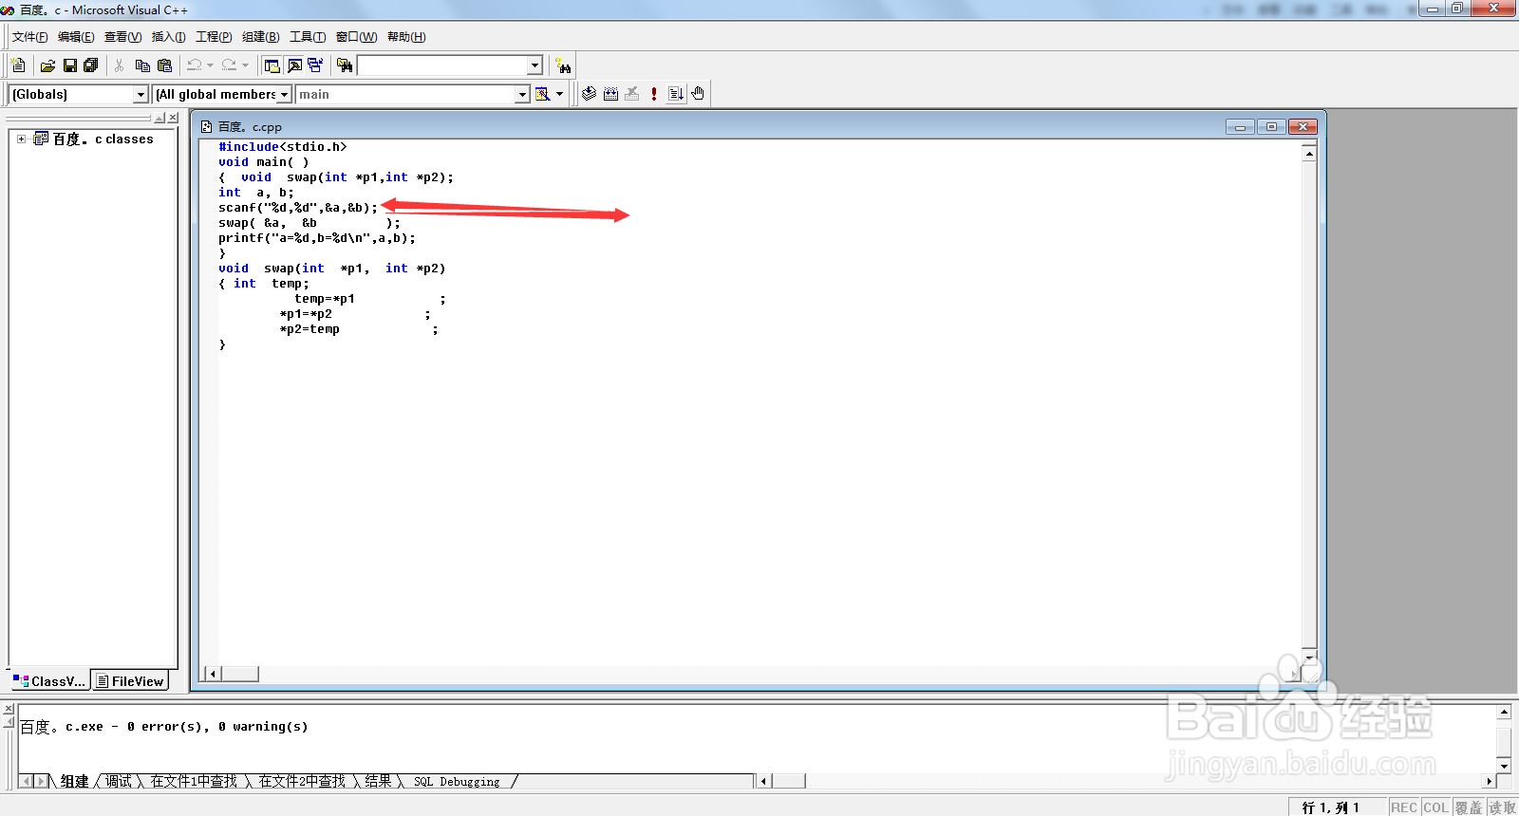Click the 0 error(s), 0 warning(s) output line
Viewport: 1519px width, 816px height.
(164, 727)
